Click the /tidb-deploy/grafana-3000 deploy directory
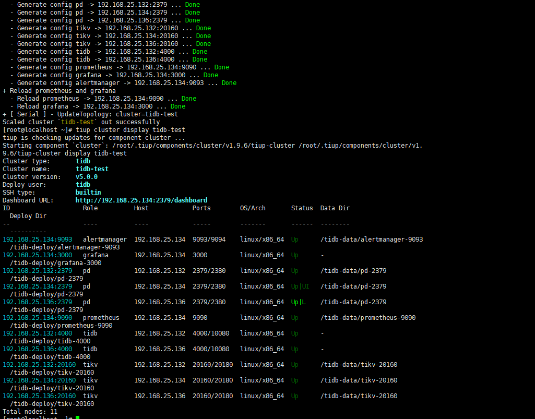Viewport: 535px width, 419px height. tap(56, 263)
